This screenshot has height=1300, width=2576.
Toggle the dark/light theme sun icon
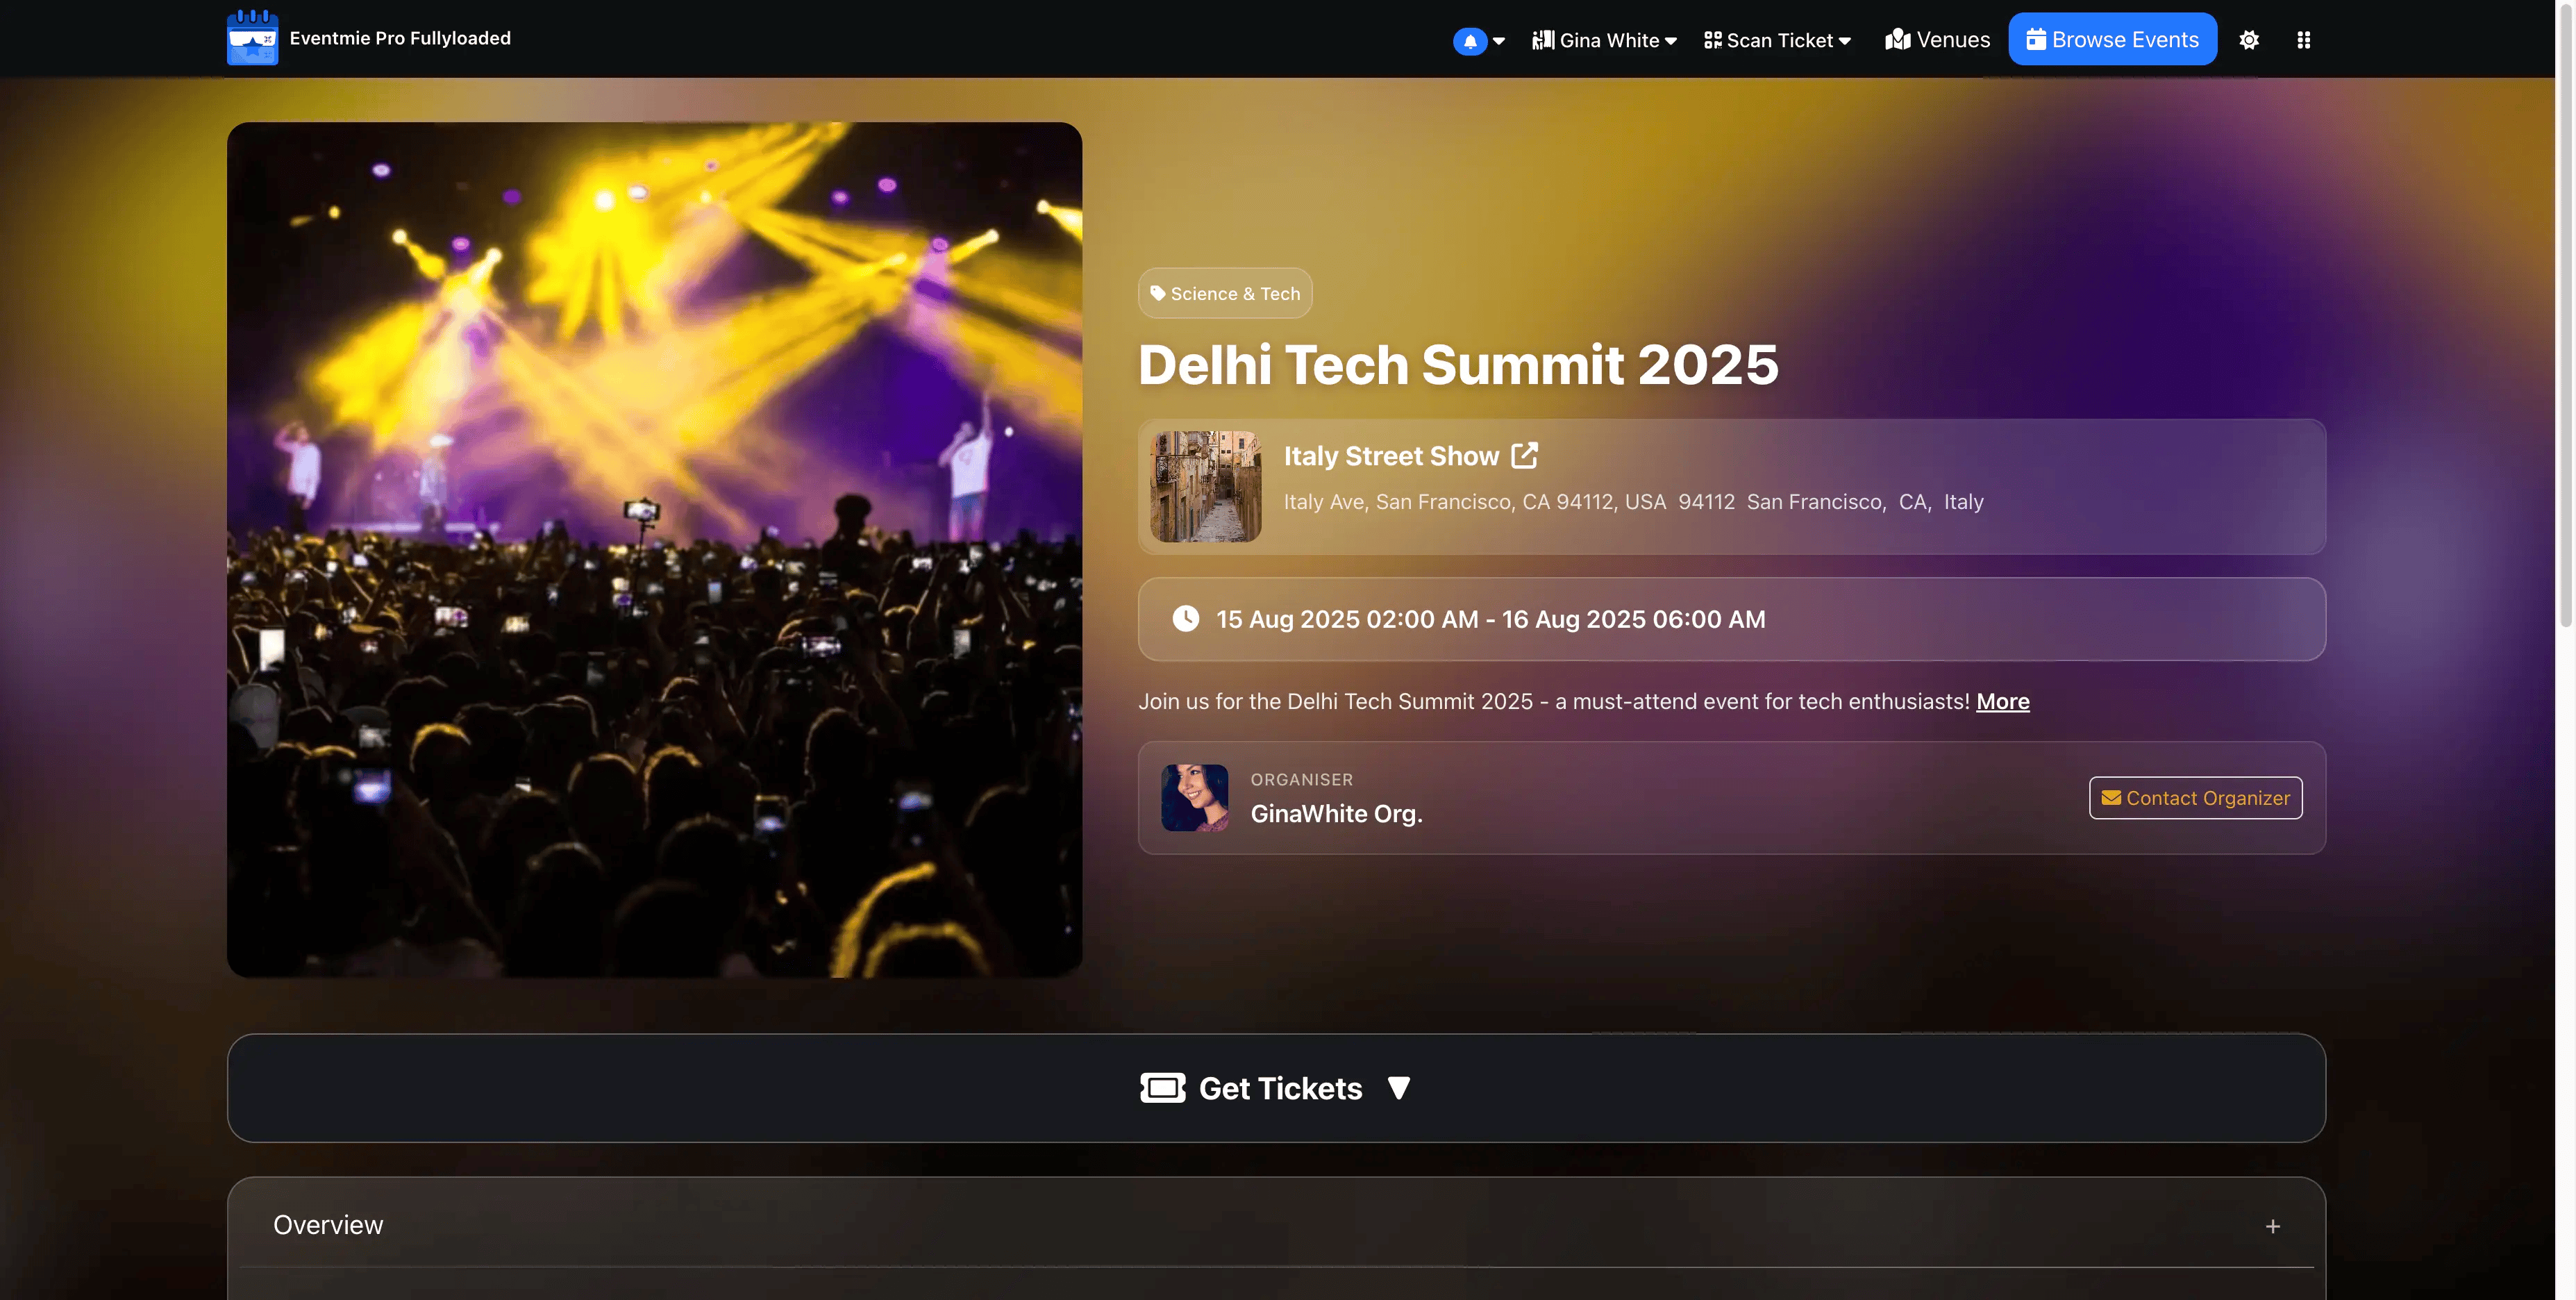[2248, 40]
